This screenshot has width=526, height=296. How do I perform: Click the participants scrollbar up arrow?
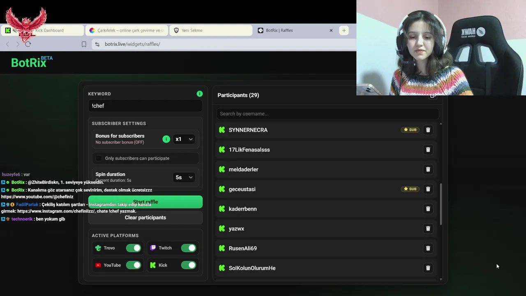[x=441, y=124]
